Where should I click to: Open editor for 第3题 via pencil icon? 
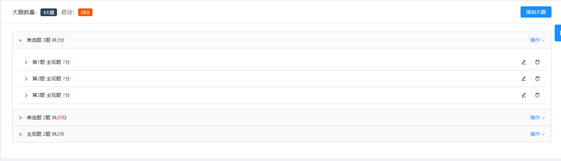(x=524, y=95)
